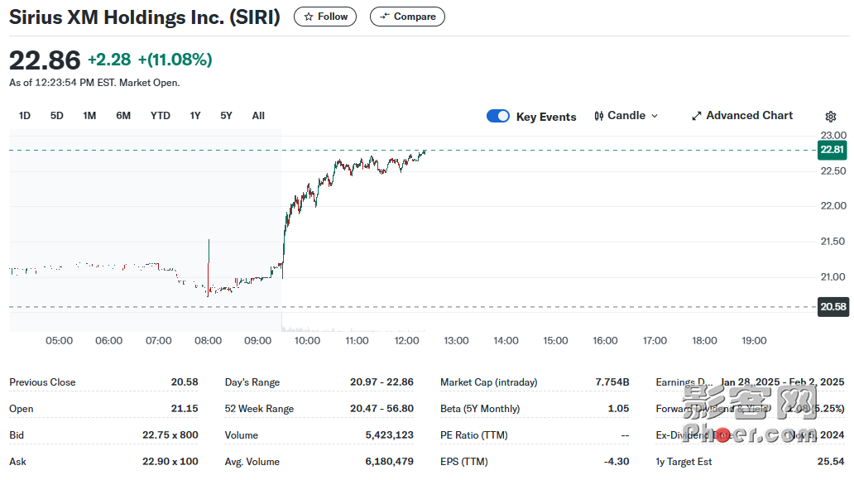The image size is (854, 480).
Task: Select the 5Y time range
Action: coord(226,116)
